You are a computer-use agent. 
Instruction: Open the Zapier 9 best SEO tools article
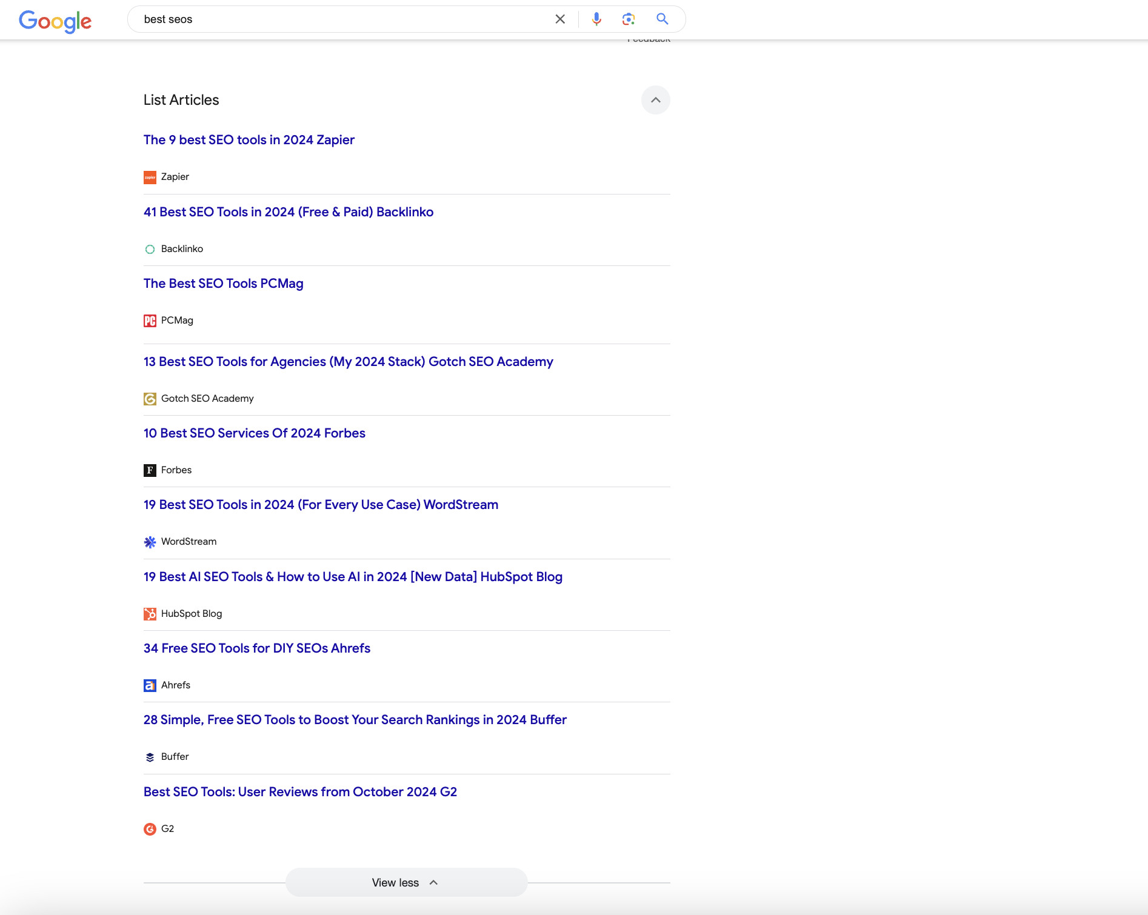coord(249,140)
